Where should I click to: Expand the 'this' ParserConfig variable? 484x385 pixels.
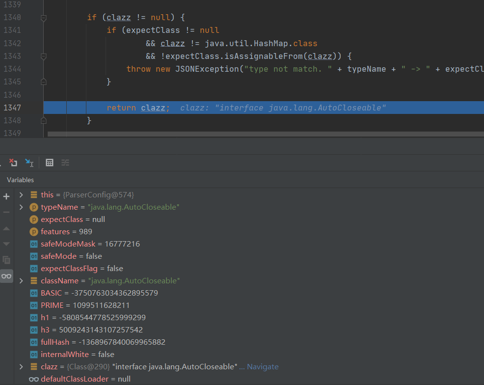[21, 195]
